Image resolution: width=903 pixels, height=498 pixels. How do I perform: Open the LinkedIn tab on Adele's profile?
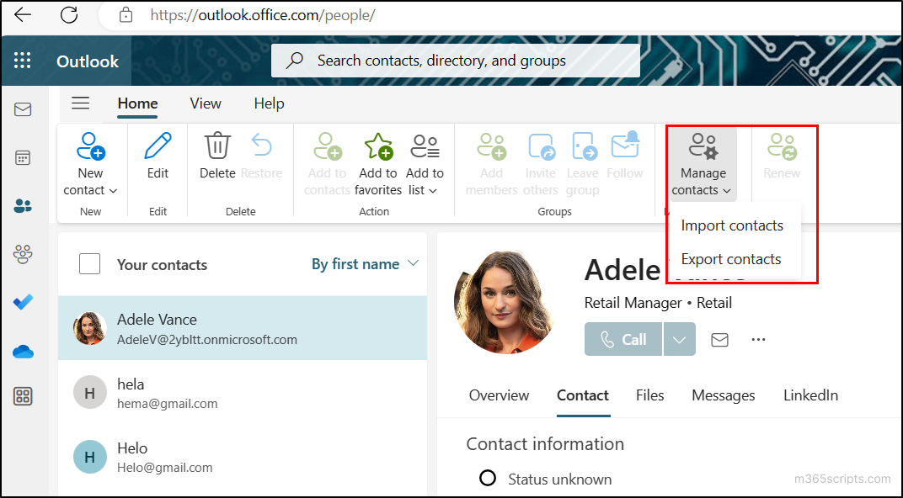(810, 395)
